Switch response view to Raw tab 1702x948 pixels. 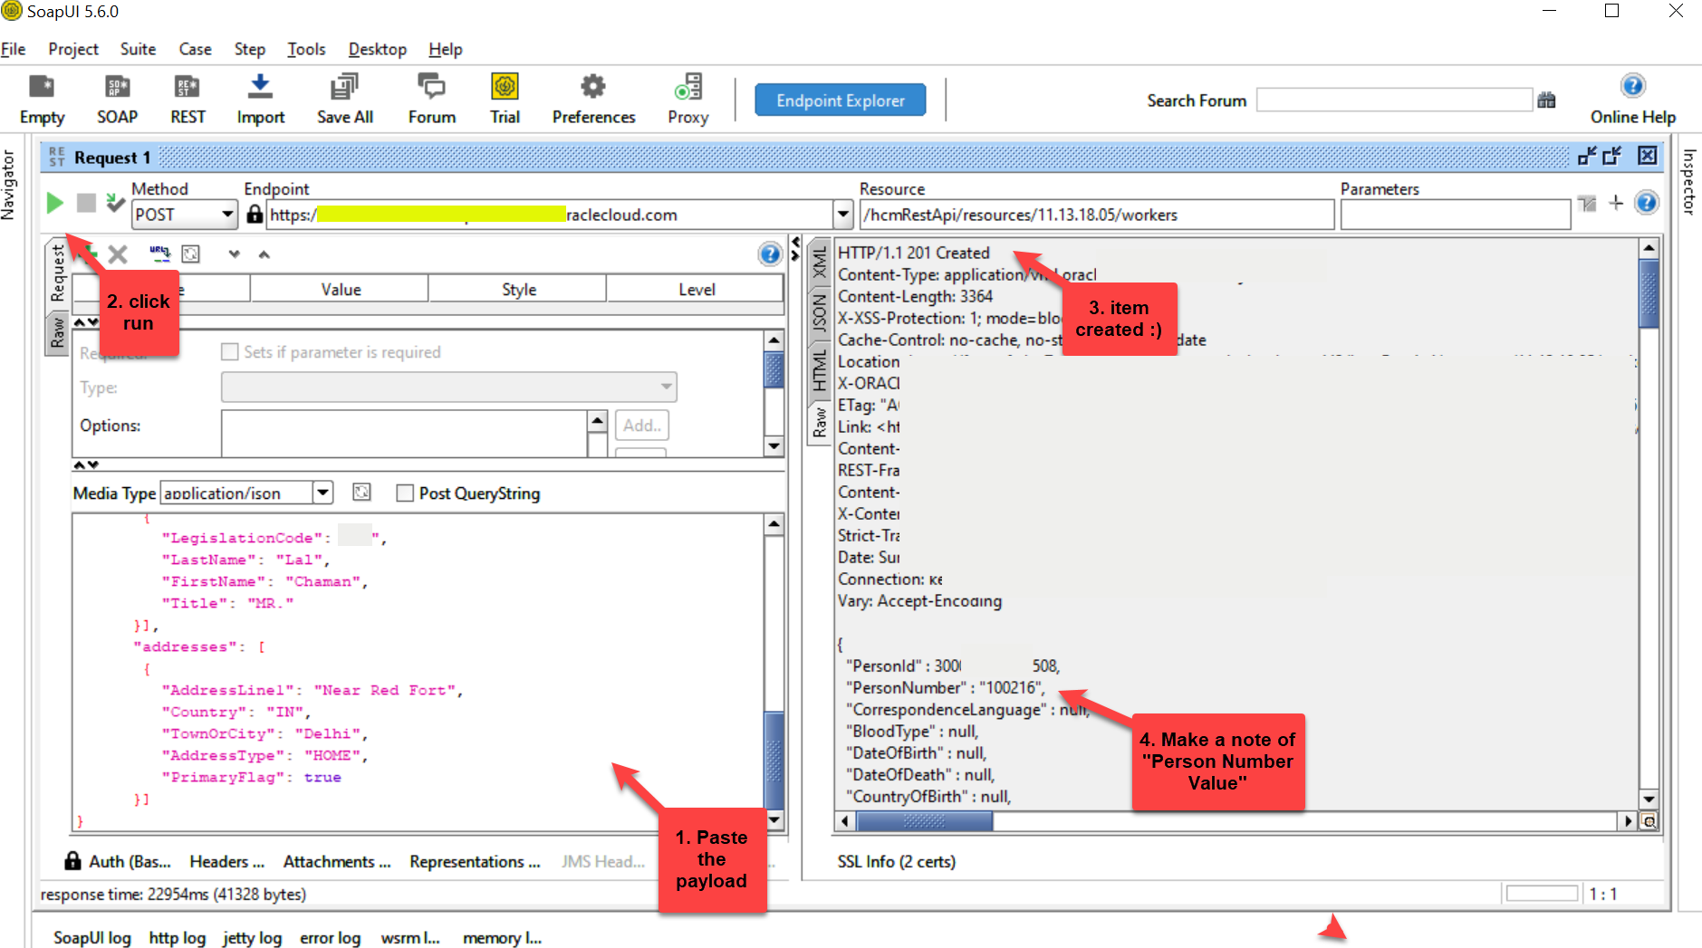click(819, 423)
